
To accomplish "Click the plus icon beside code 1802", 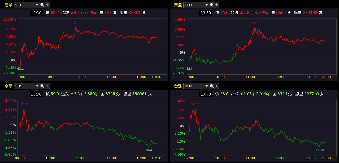I will point(217,86).
